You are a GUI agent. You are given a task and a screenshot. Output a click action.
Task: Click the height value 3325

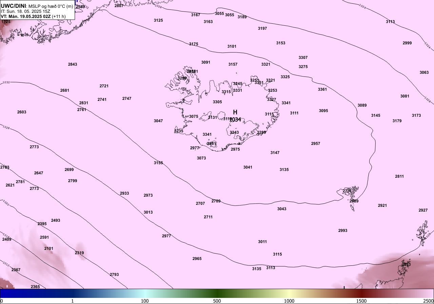[285, 77]
